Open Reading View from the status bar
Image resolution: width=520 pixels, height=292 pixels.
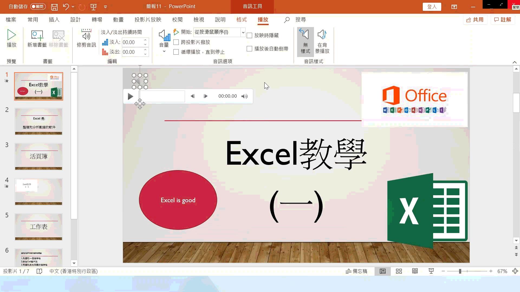point(415,271)
